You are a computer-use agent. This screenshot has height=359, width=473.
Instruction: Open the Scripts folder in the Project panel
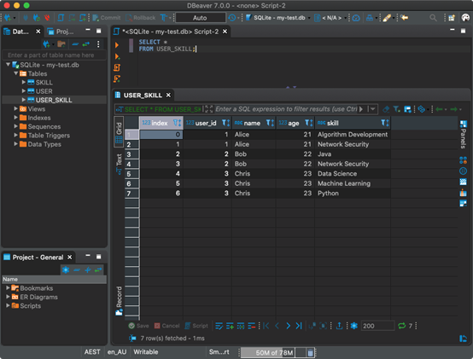tap(31, 305)
